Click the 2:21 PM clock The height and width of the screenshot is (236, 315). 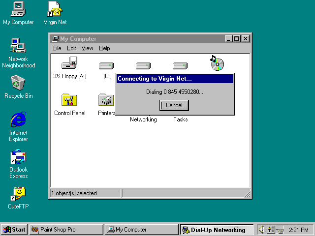(299, 230)
